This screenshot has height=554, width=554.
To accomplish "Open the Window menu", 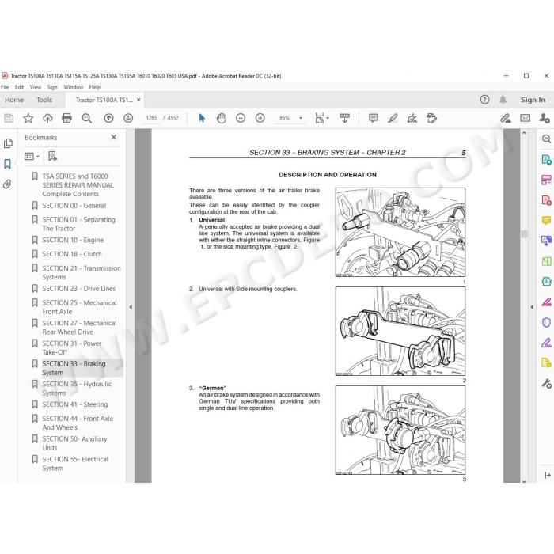I will click(x=73, y=87).
